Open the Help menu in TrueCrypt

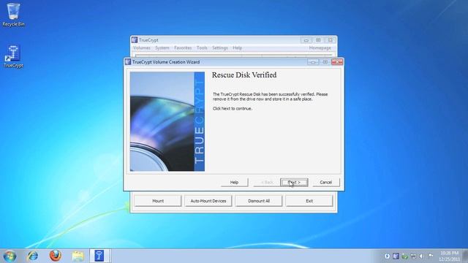(x=237, y=47)
